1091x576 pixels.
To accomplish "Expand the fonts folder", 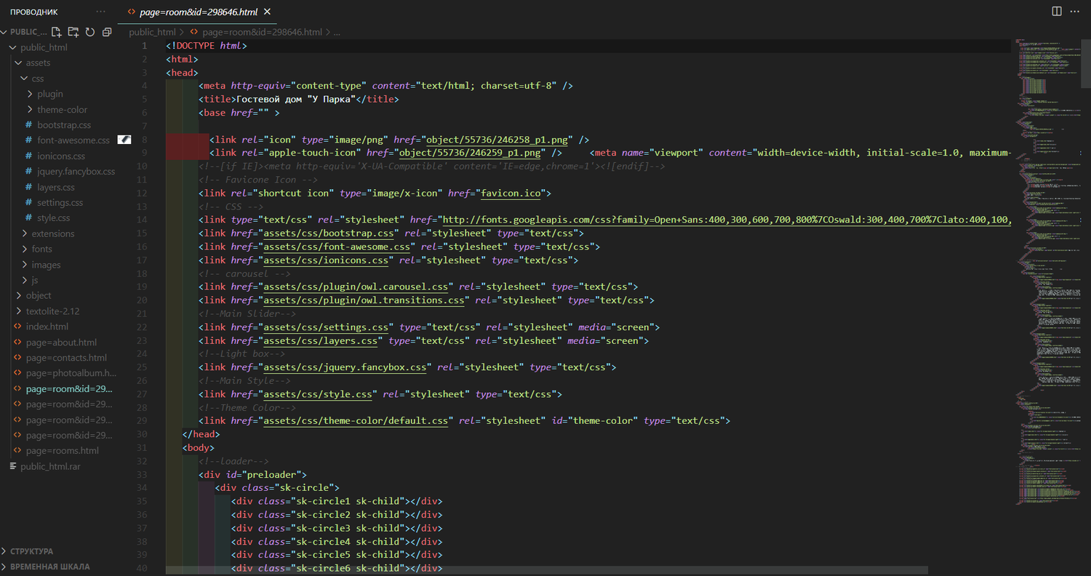I will [x=41, y=249].
